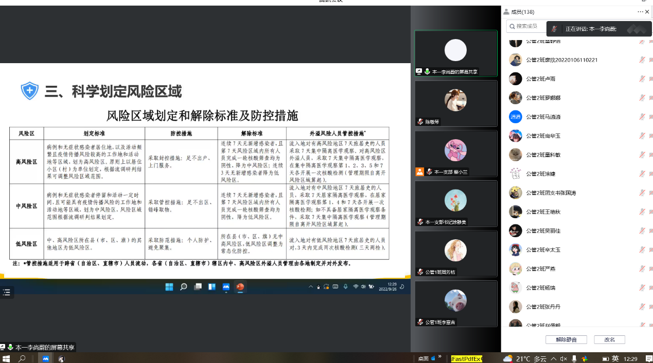Image resolution: width=653 pixels, height=363 pixels.
Task: Toggle the muted mic icon for 公管2班马逍逍
Action: (x=642, y=117)
